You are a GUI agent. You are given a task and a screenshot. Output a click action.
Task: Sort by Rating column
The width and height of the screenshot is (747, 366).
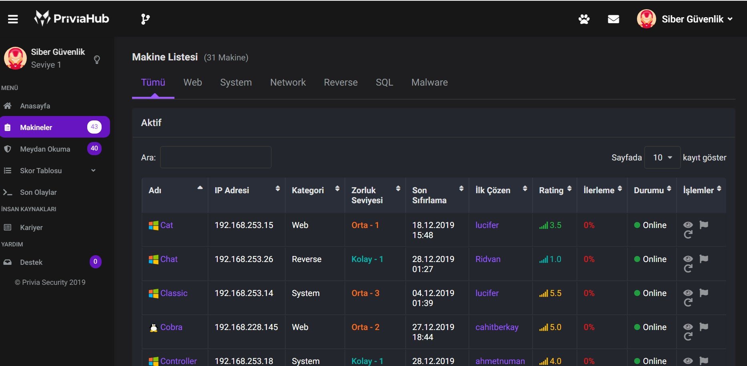pos(555,195)
